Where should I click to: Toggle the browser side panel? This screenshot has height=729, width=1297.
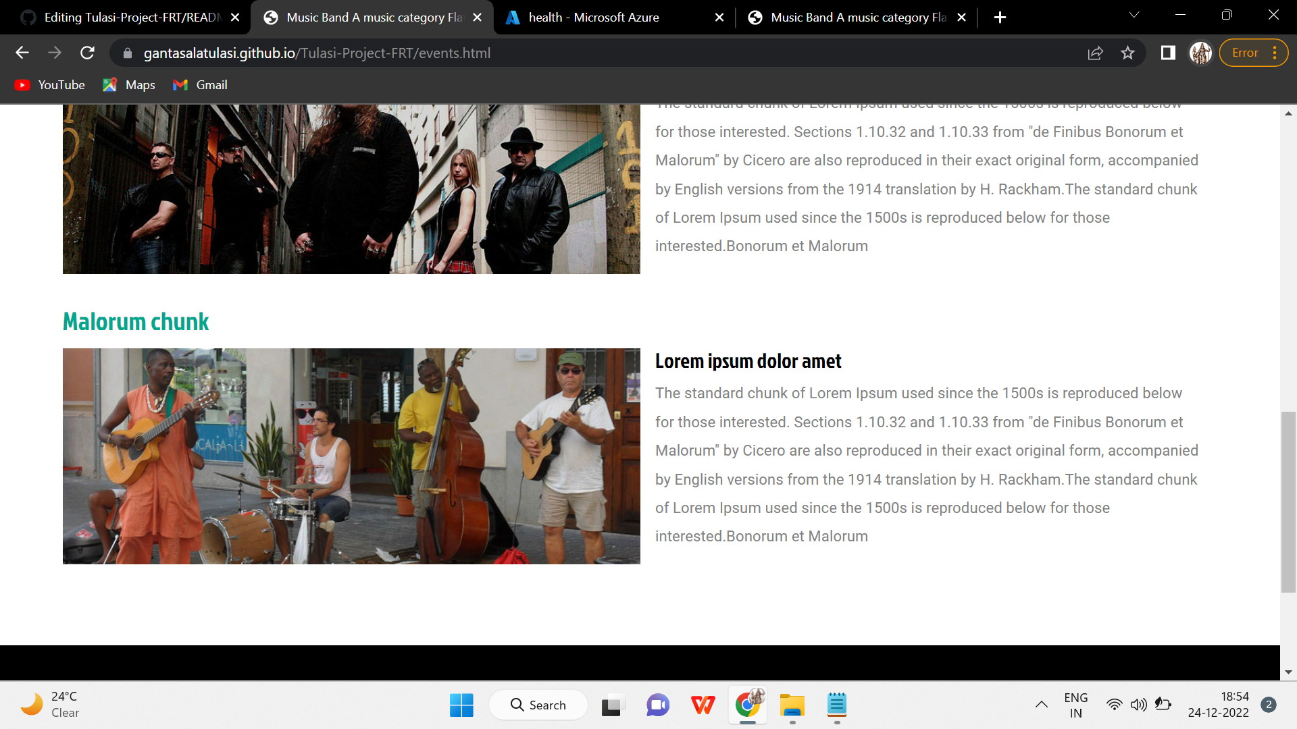pyautogui.click(x=1168, y=53)
